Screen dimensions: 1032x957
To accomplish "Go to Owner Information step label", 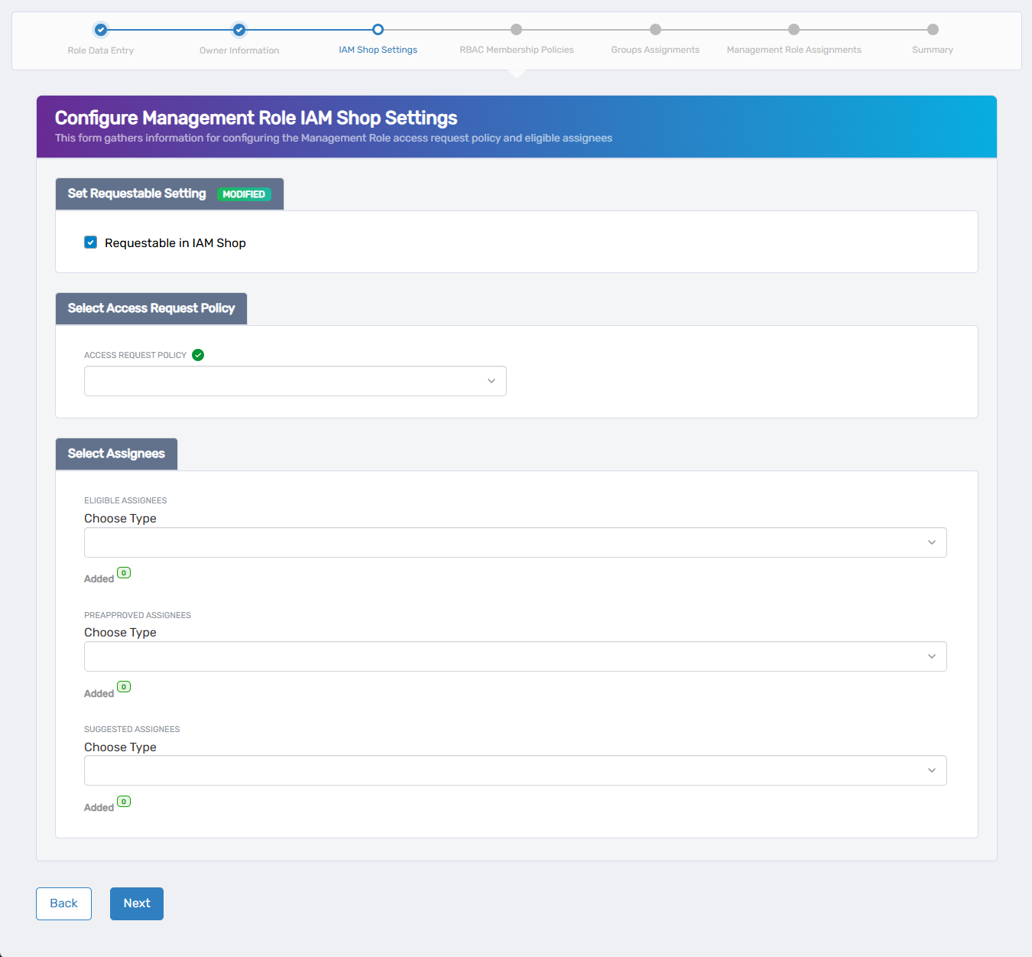I will coord(239,50).
